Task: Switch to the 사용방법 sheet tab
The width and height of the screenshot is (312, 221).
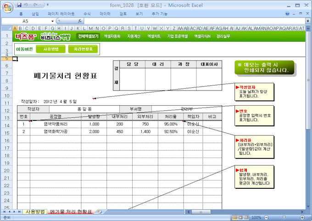Action: click(35, 212)
